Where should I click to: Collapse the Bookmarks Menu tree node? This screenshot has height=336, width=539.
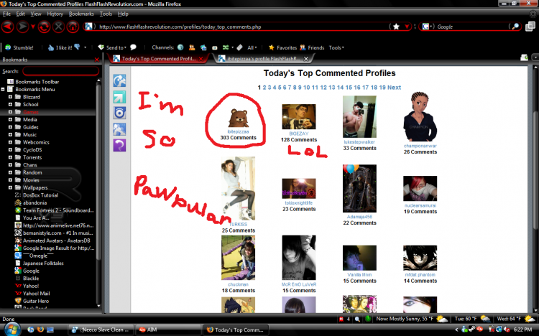click(x=3, y=89)
